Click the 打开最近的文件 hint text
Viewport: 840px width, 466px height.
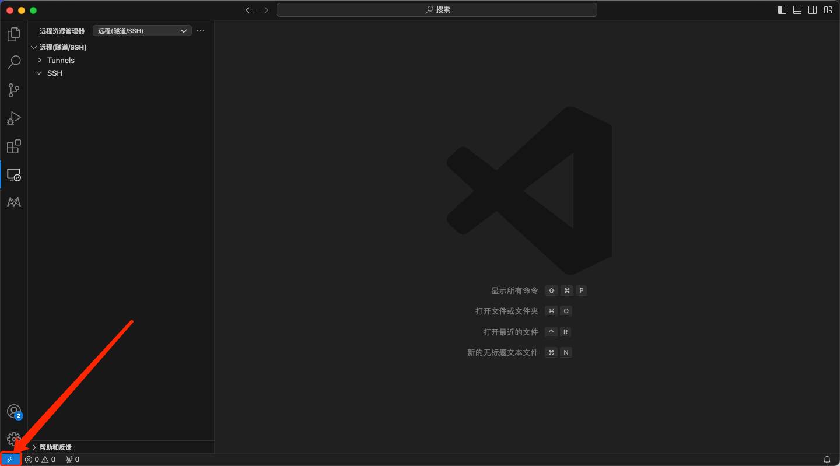[511, 332]
